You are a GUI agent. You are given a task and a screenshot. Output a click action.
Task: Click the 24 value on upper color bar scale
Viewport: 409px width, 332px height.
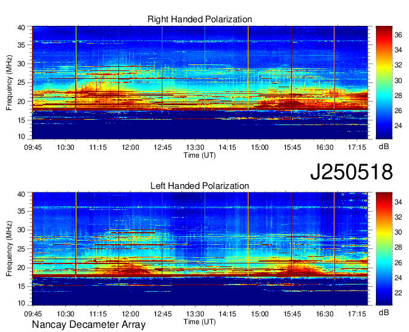pyautogui.click(x=398, y=126)
